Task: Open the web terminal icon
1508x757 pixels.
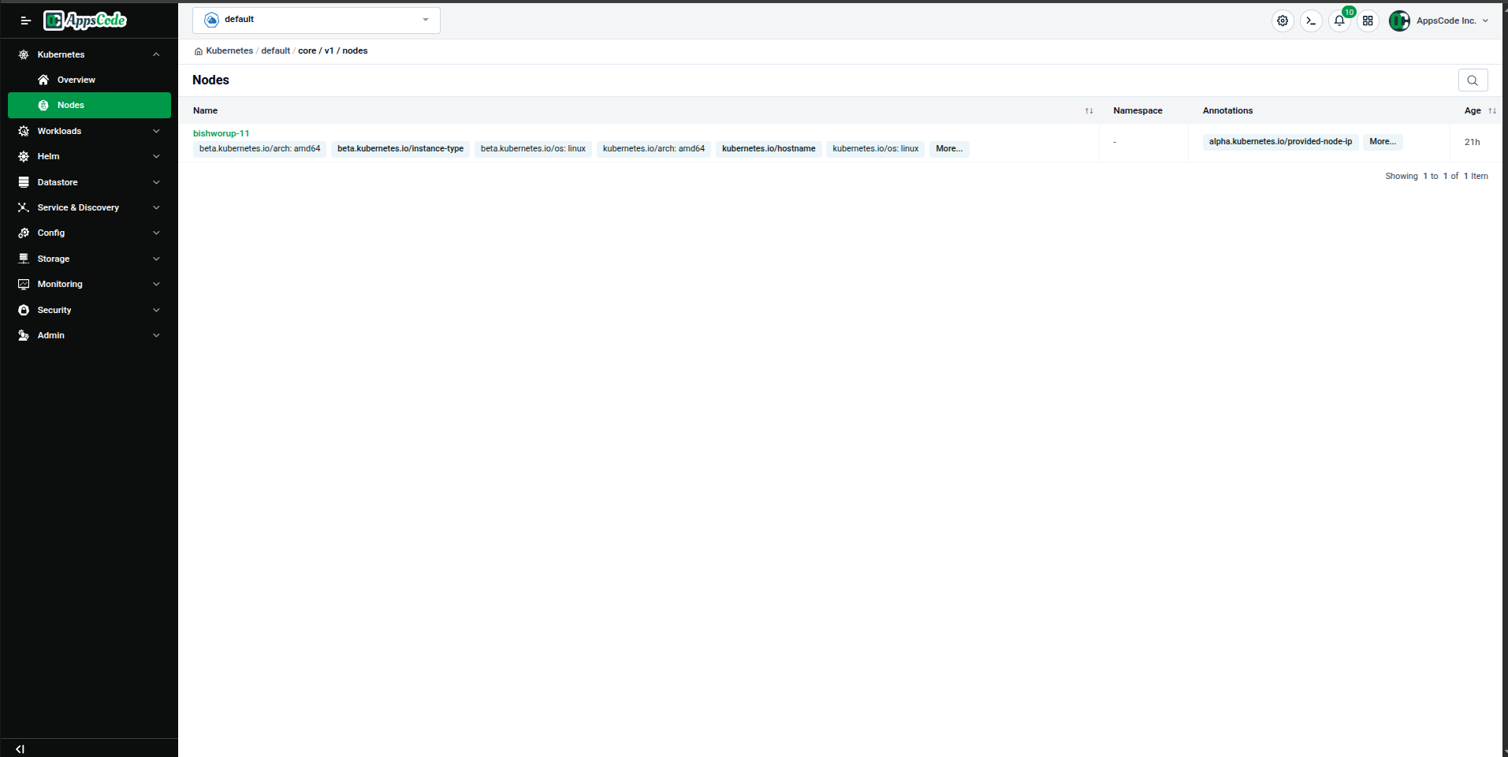Action: click(1310, 21)
